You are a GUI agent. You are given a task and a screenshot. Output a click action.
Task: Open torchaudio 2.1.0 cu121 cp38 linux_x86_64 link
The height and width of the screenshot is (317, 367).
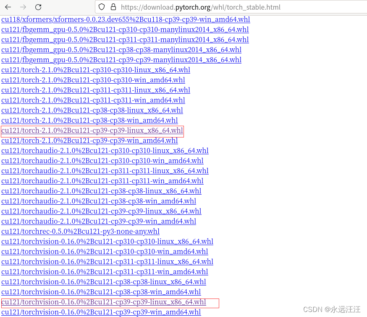pos(101,191)
